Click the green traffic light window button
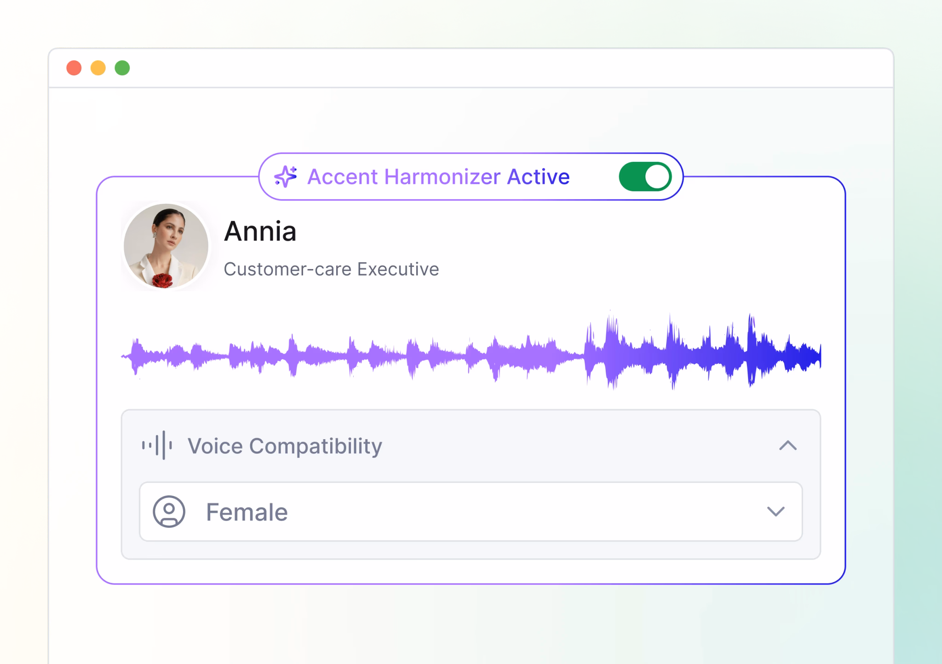The image size is (942, 664). click(123, 68)
